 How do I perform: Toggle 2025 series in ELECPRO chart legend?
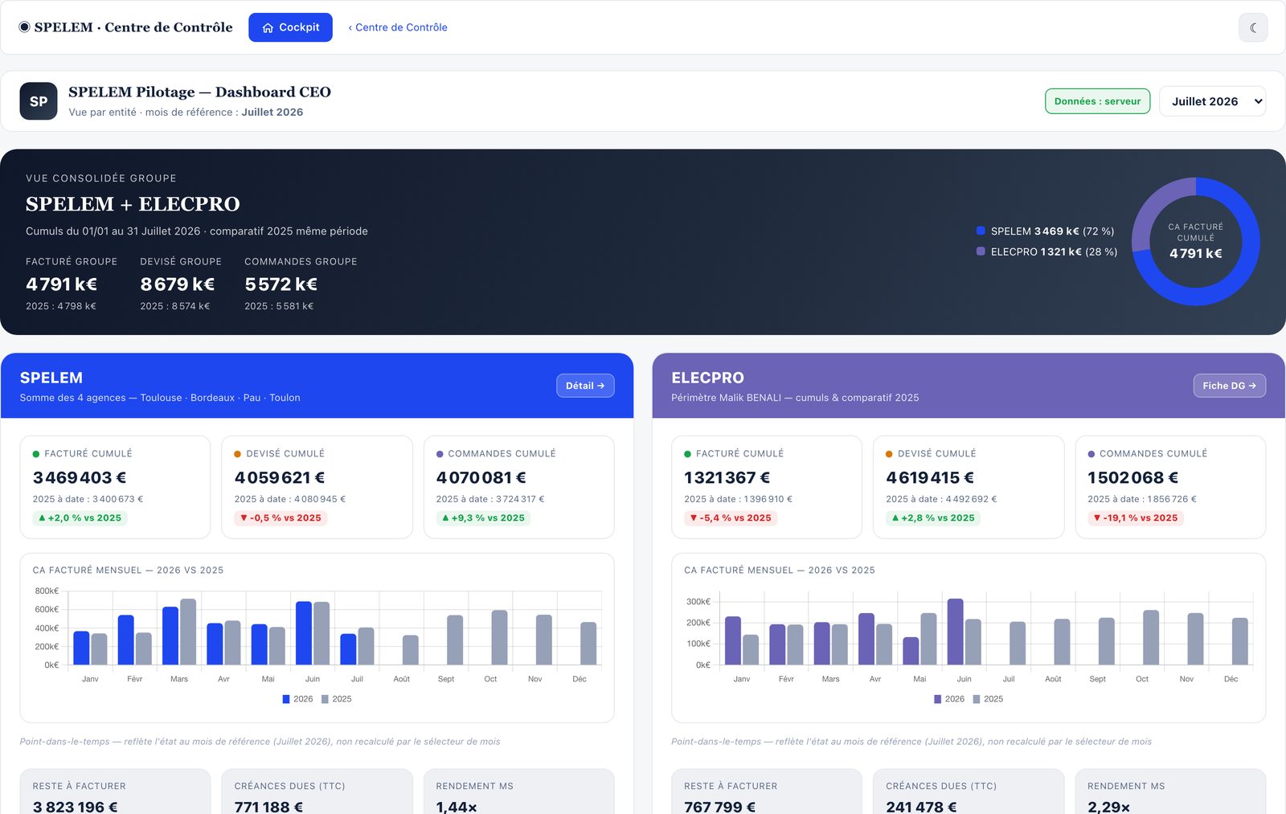[988, 699]
